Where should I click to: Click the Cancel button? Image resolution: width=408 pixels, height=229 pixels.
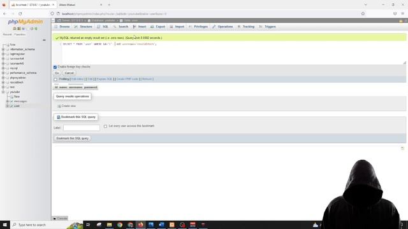tap(69, 73)
